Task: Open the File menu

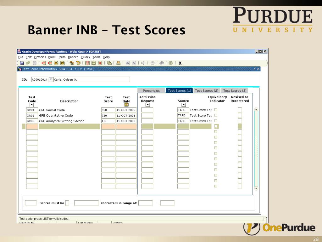Action: pos(21,57)
